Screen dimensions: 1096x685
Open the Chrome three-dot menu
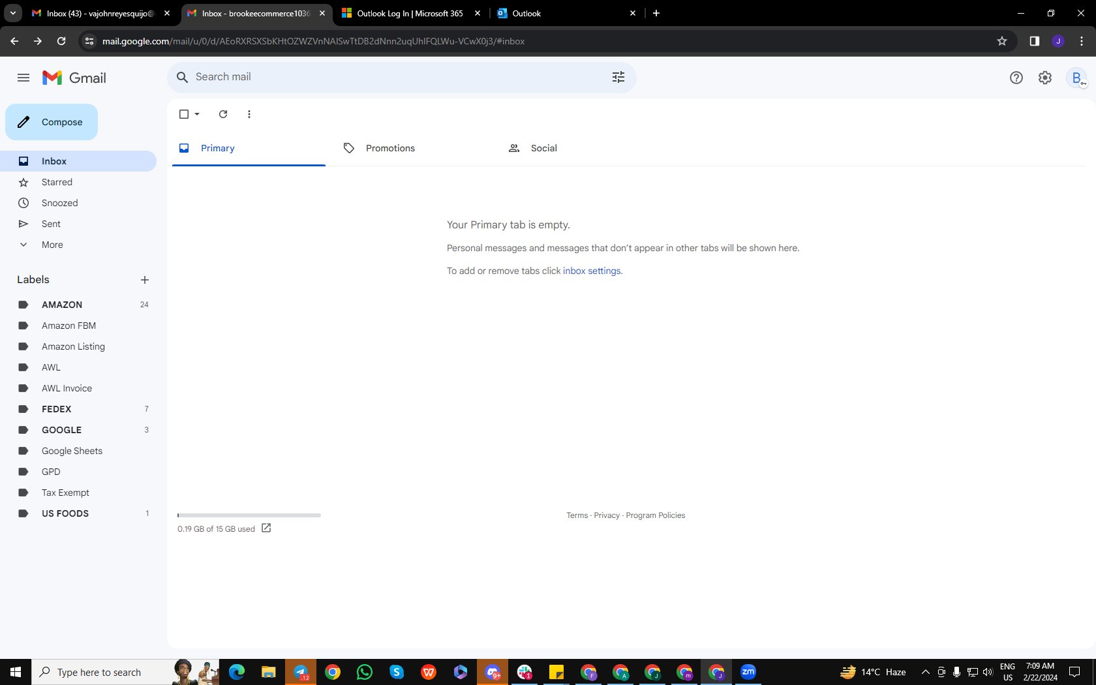[1082, 41]
